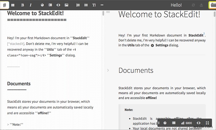Click the Hello! document title
Image resolution: width=216 pixels, height=130 pixels.
(x=176, y=5)
